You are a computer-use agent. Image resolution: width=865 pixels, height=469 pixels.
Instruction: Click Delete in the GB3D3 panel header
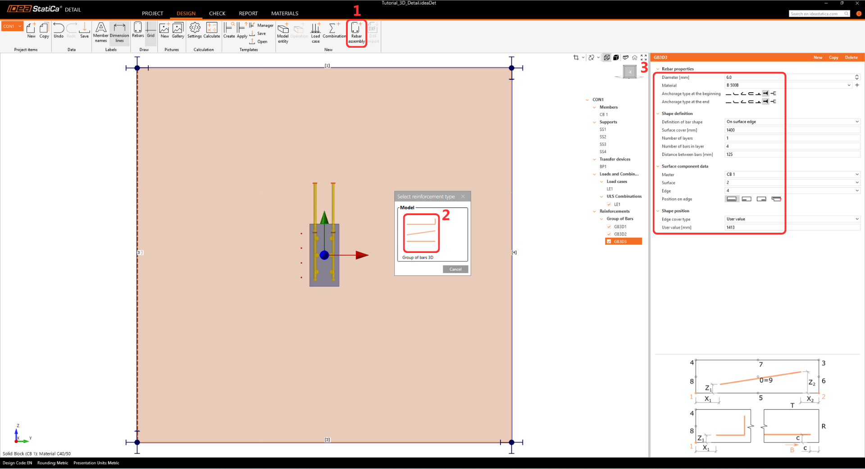851,58
